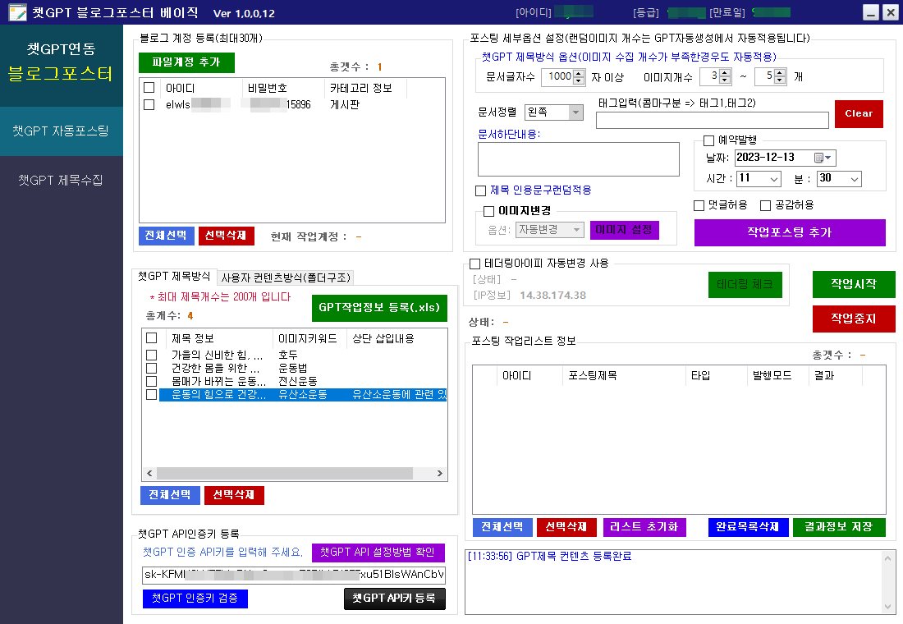Image resolution: width=903 pixels, height=624 pixels.
Task: Click the API key input field
Action: (294, 575)
